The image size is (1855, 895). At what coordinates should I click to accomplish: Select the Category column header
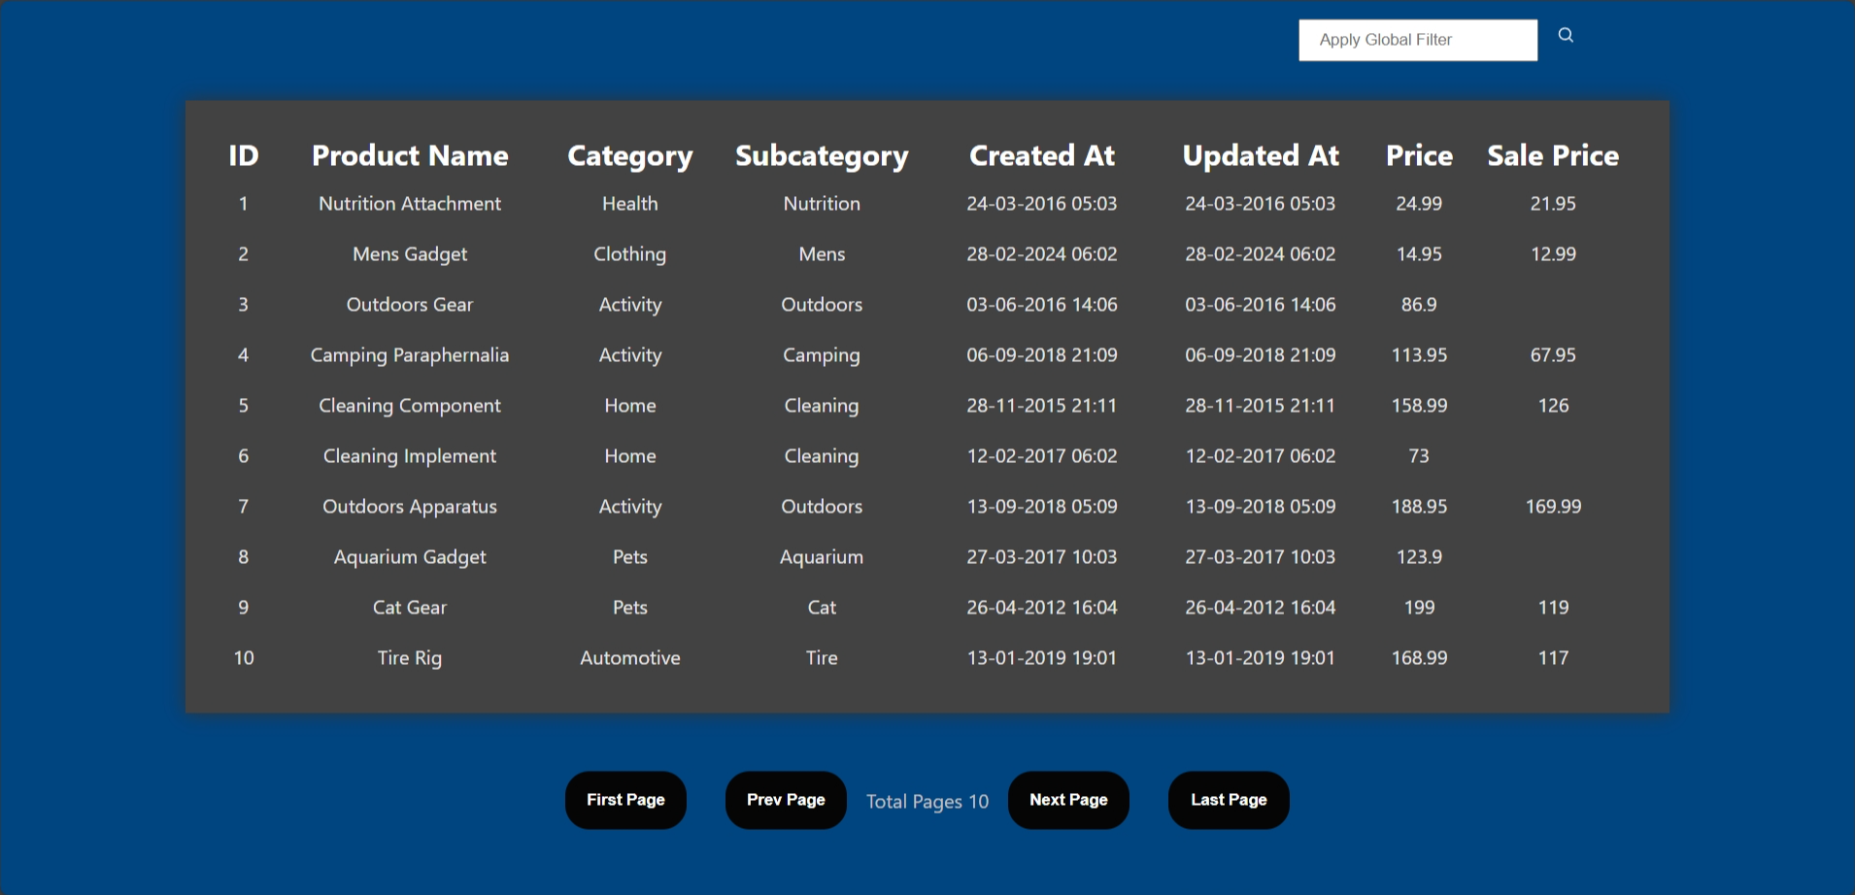[x=629, y=155]
